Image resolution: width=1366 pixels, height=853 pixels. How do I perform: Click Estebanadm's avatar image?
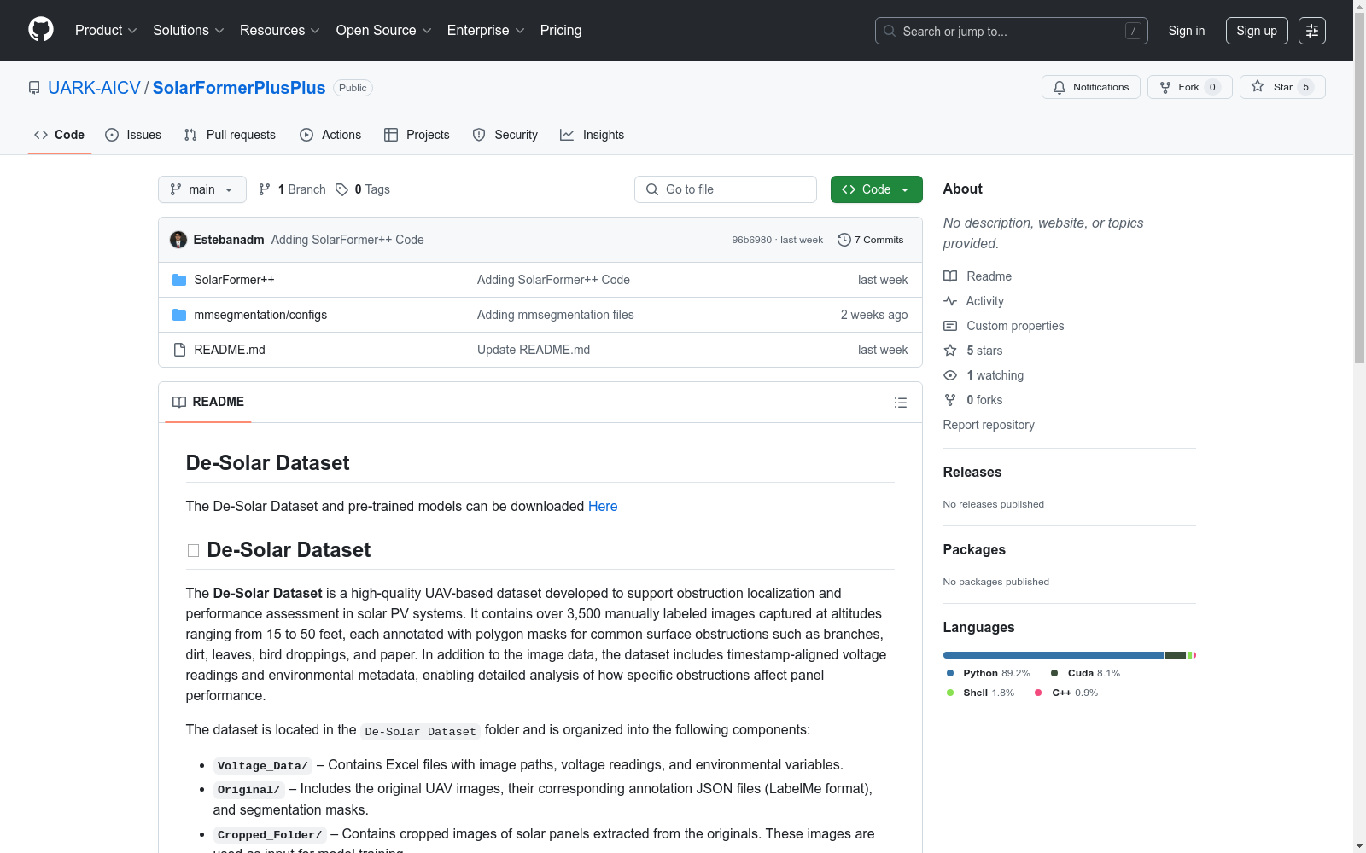178,240
